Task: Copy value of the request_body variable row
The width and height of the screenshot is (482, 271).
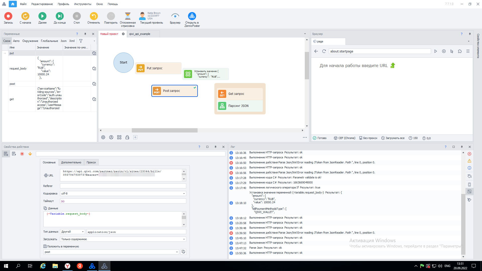Action: [94, 69]
